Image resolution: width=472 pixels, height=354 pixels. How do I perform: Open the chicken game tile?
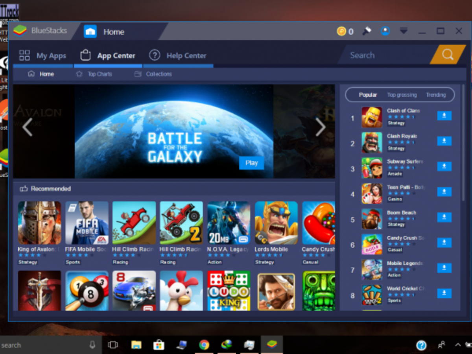[181, 291]
